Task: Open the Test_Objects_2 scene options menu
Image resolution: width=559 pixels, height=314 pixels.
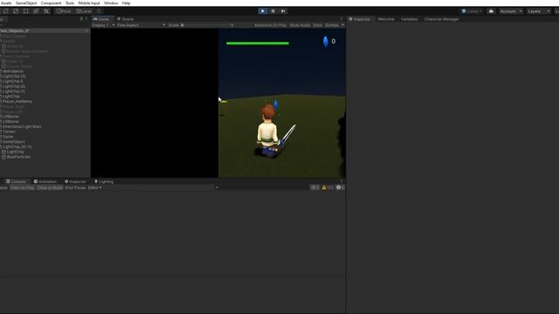Action: (86, 31)
